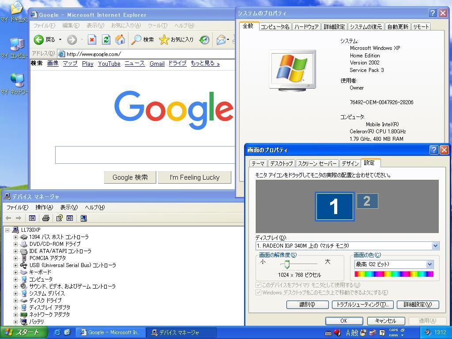This screenshot has height=339, width=452.
Task: Click the scan for hardware changes icon
Action: click(83, 218)
